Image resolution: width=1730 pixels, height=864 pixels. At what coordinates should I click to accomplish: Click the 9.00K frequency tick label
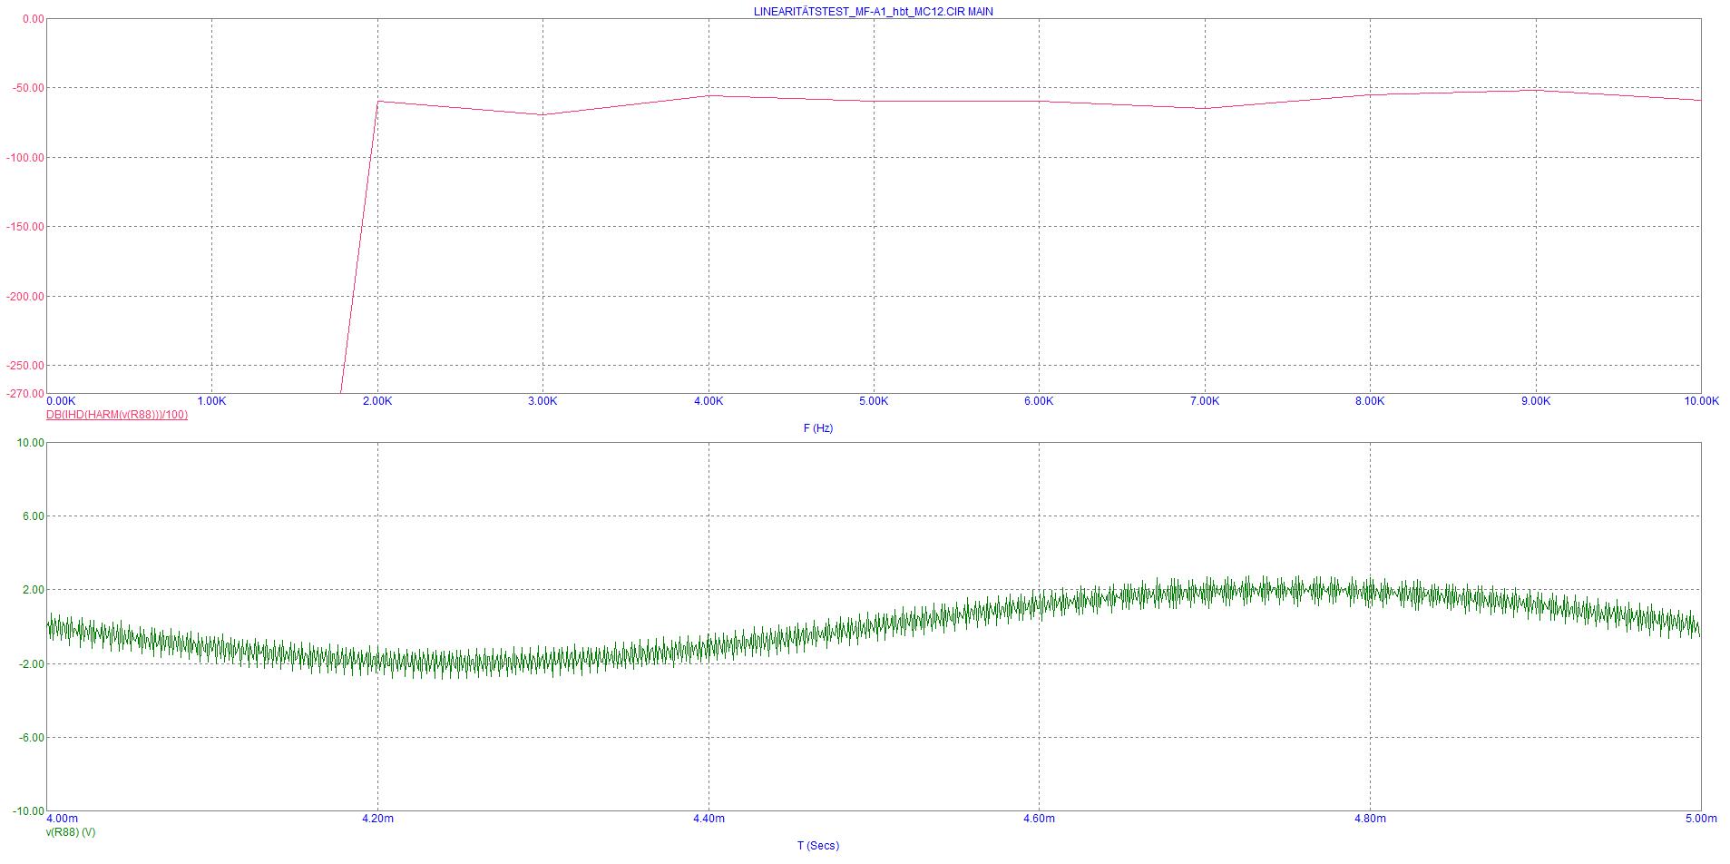click(1535, 401)
